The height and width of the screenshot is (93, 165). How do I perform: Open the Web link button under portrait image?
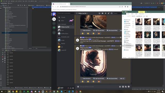coord(122,79)
